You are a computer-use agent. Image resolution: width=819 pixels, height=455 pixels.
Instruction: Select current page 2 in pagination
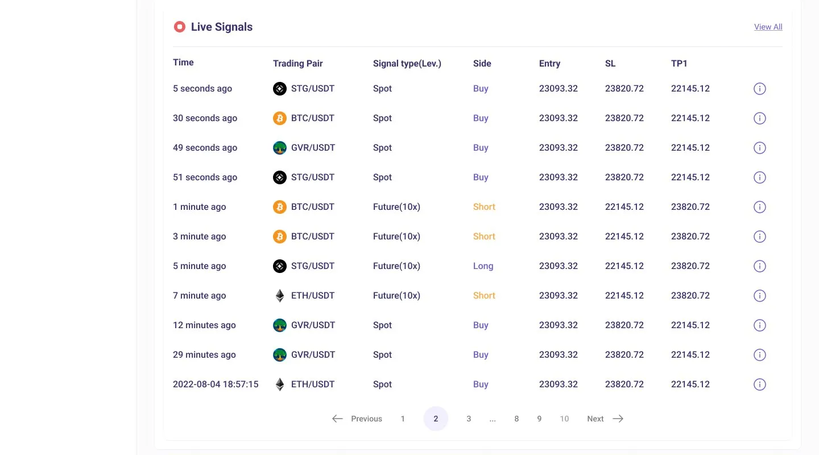pyautogui.click(x=436, y=419)
